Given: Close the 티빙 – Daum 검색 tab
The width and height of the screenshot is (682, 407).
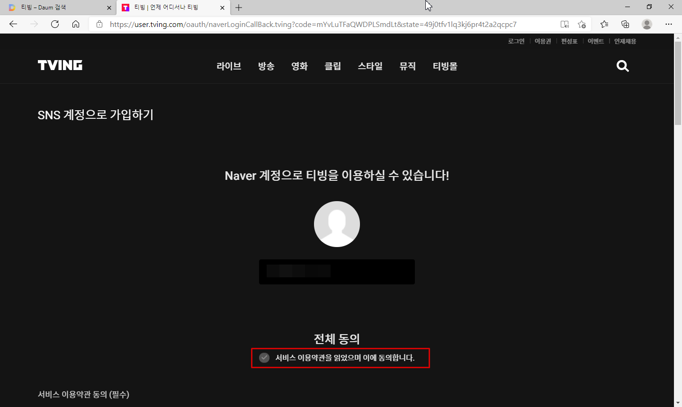Looking at the screenshot, I should [x=109, y=8].
